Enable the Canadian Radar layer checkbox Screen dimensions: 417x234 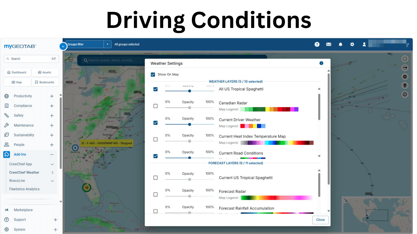coord(155,106)
